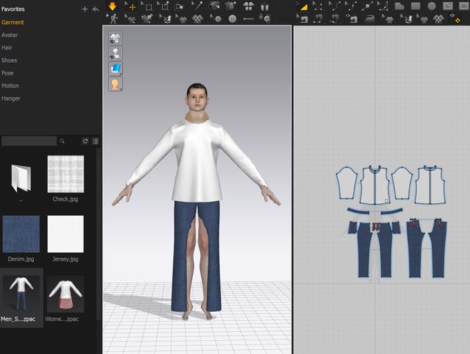This screenshot has width=470, height=354.
Task: Switch to the Shoes library category
Action: click(x=9, y=60)
